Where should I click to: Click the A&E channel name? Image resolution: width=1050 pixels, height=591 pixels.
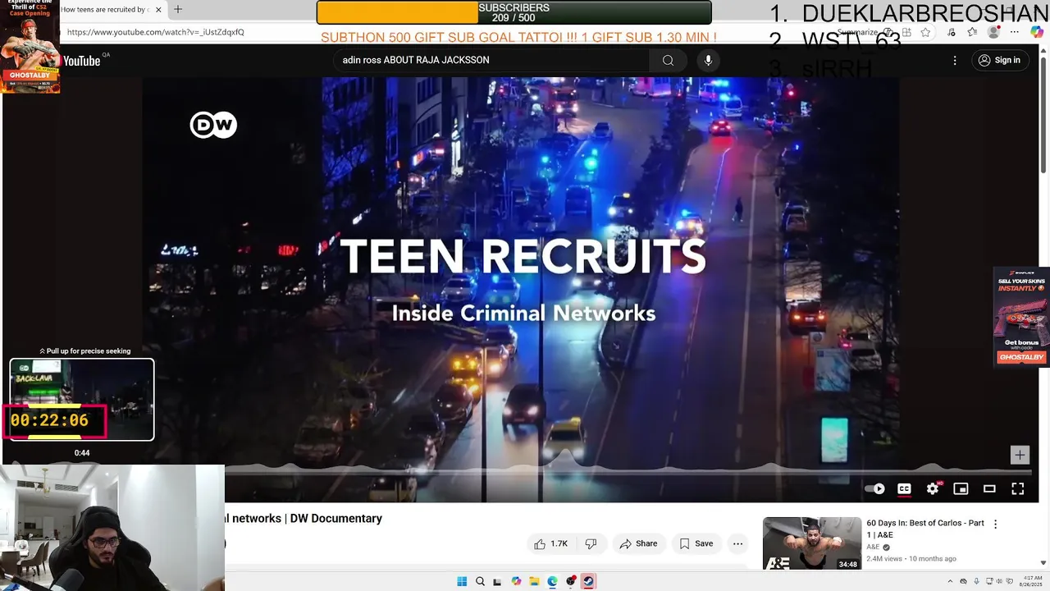pyautogui.click(x=873, y=547)
